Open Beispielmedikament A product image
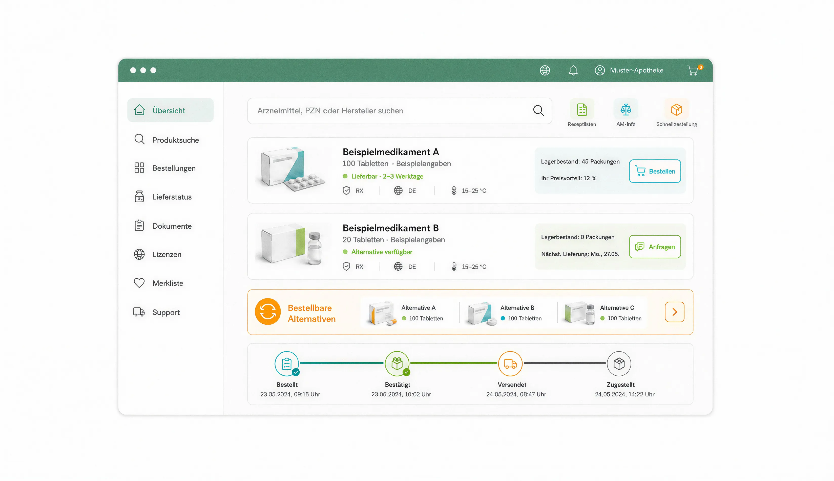 coord(293,169)
